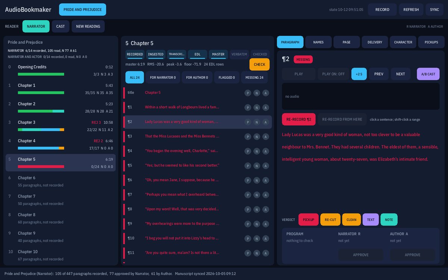Select Chapter 7 in the chapter list
This screenshot has height=280, width=448.
click(x=60, y=200)
